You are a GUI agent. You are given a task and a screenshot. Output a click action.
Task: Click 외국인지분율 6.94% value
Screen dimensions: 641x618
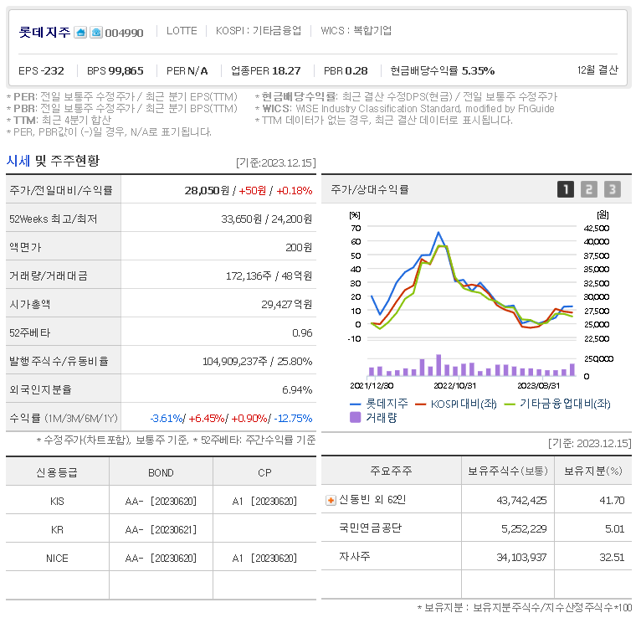[x=297, y=389]
